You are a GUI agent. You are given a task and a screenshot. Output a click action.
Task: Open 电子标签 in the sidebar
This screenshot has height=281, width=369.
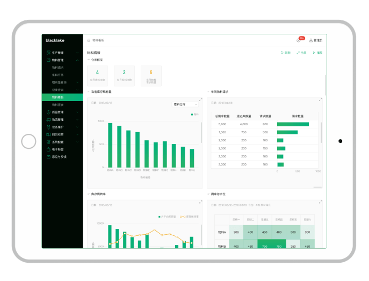[58, 149]
